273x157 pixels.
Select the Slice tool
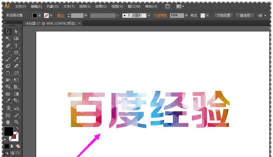(x=16, y=115)
